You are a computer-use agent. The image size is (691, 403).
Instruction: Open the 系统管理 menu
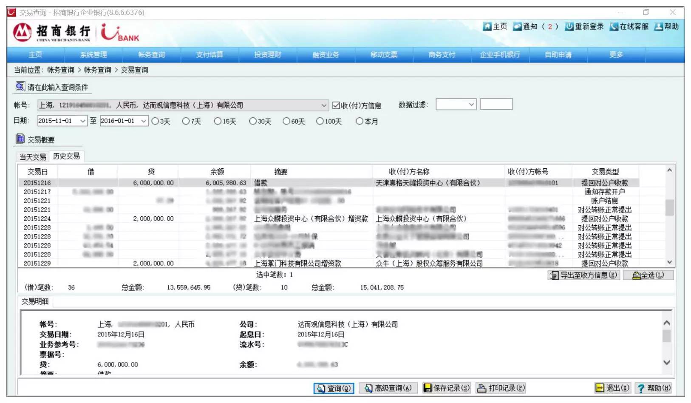(x=93, y=54)
